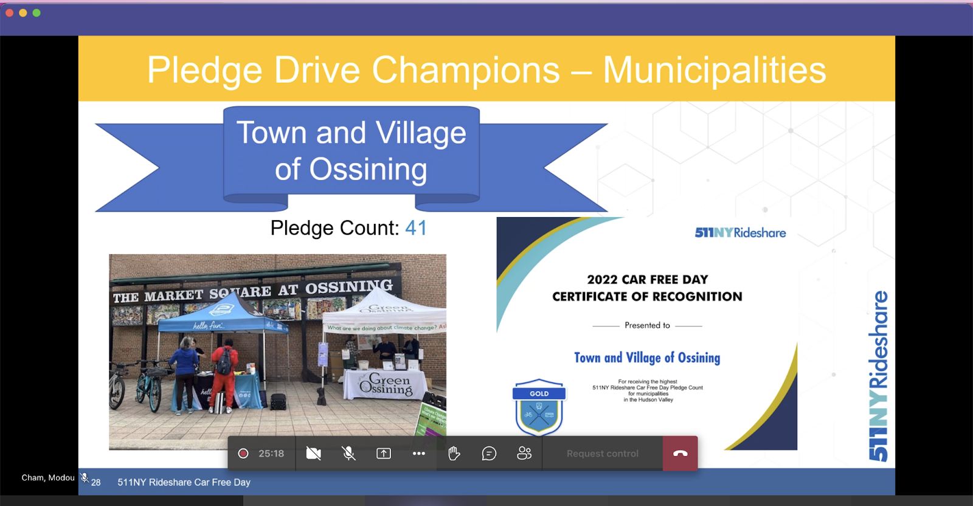Click the Car Free Day certificate image

[647, 333]
